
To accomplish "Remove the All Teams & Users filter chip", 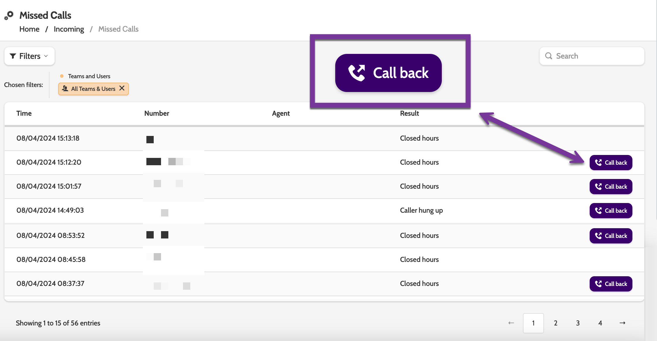I will coord(122,88).
